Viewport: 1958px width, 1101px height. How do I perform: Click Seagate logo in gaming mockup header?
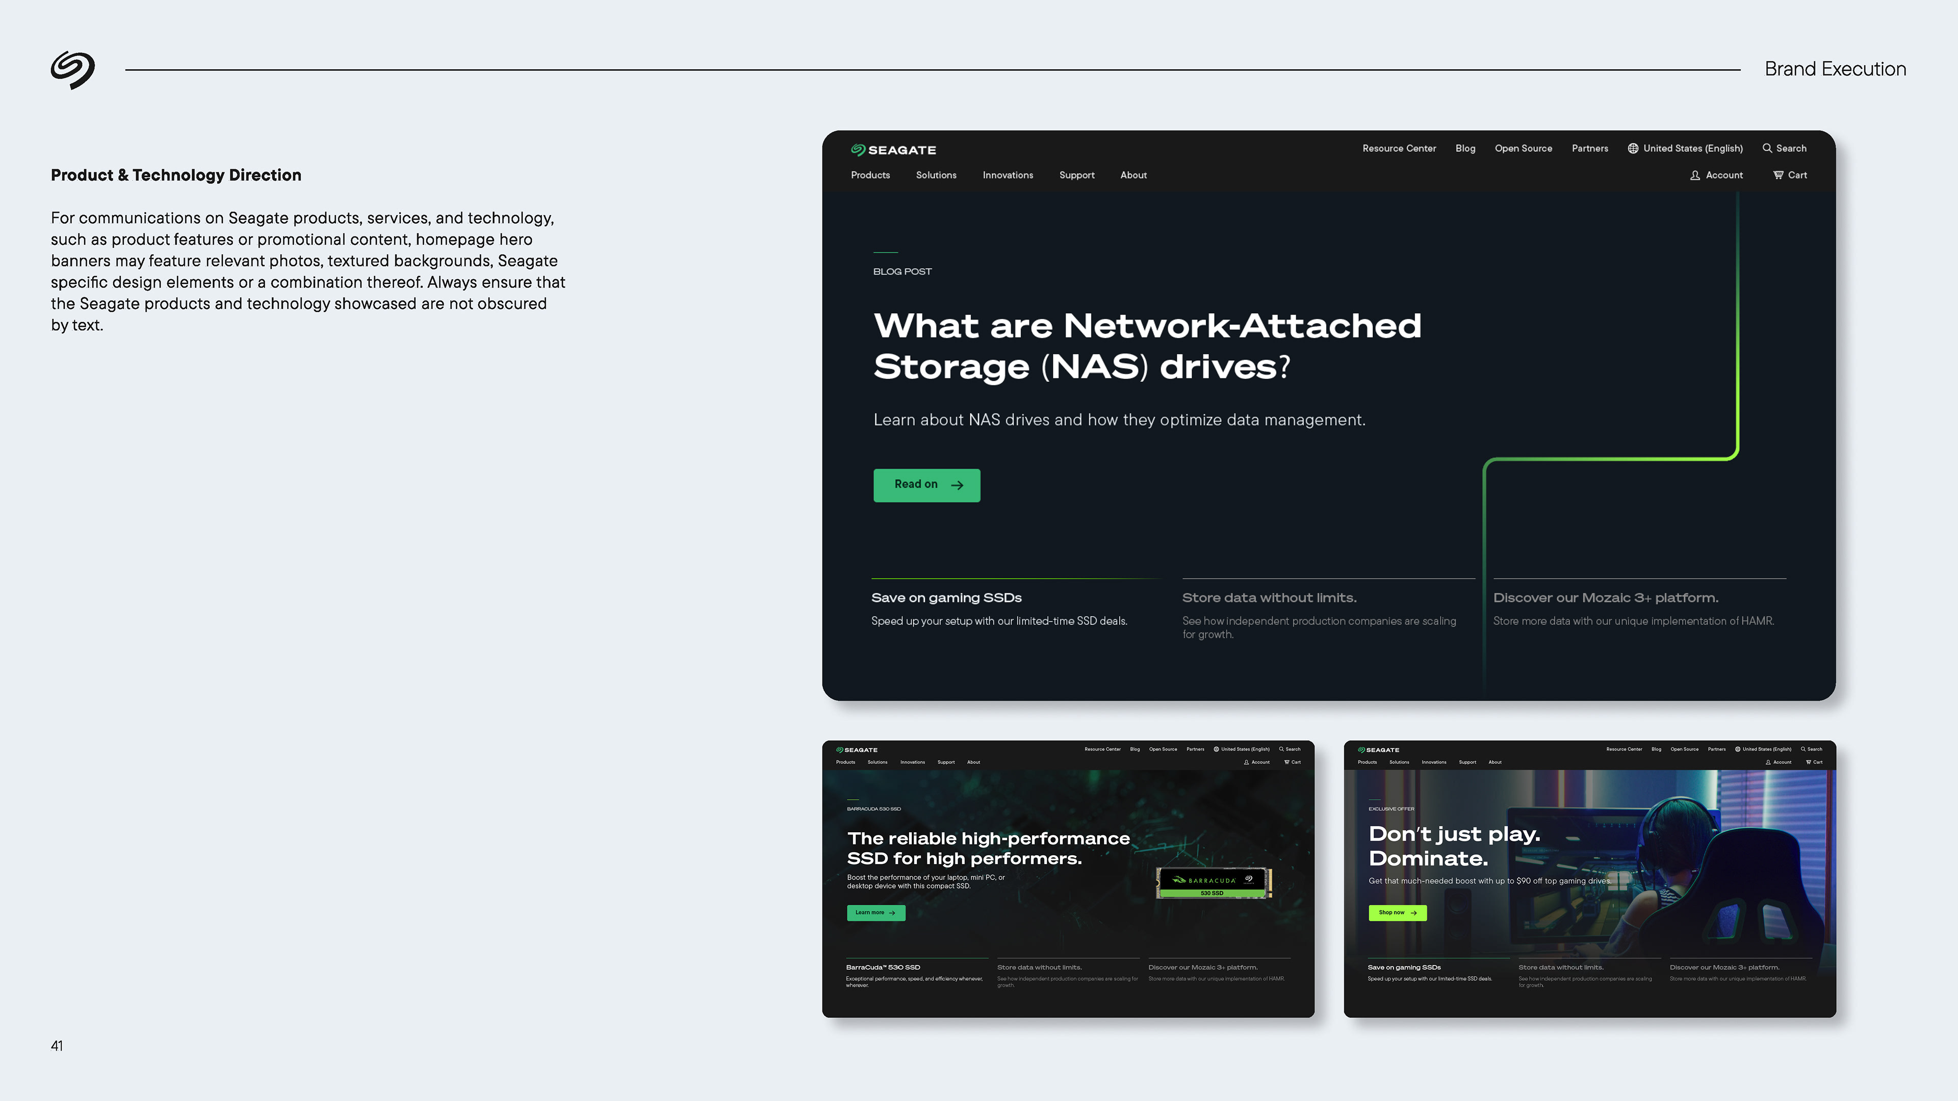tap(1378, 750)
